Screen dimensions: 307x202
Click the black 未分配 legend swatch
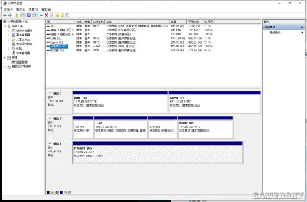coord(48,193)
